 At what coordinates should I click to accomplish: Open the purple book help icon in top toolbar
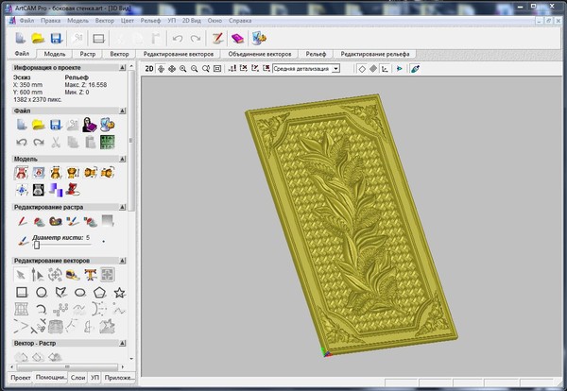tap(237, 39)
